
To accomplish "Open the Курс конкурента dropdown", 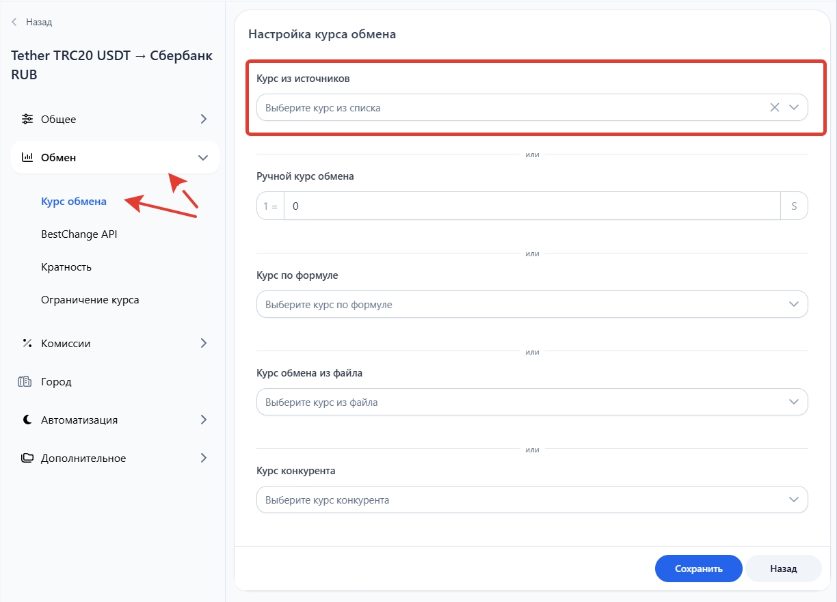I will tap(794, 500).
